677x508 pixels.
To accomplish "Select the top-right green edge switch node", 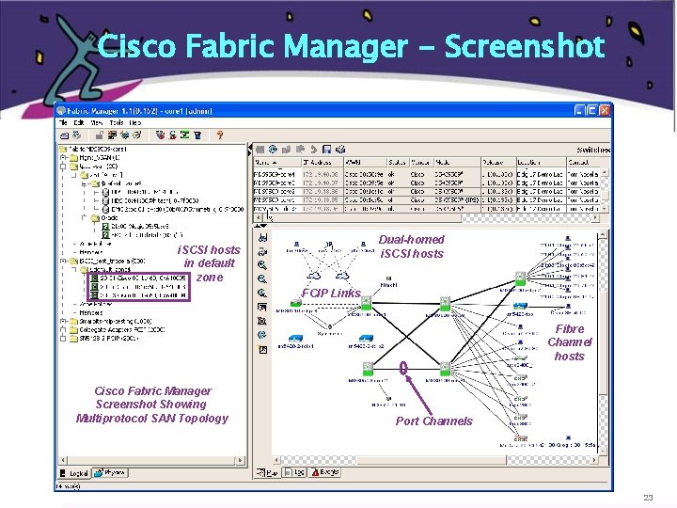I will (x=520, y=278).
